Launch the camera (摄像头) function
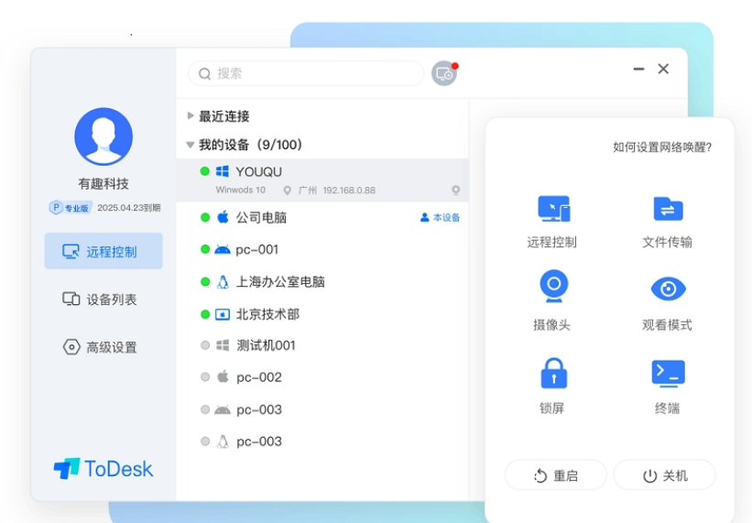The width and height of the screenshot is (752, 523). [x=553, y=286]
